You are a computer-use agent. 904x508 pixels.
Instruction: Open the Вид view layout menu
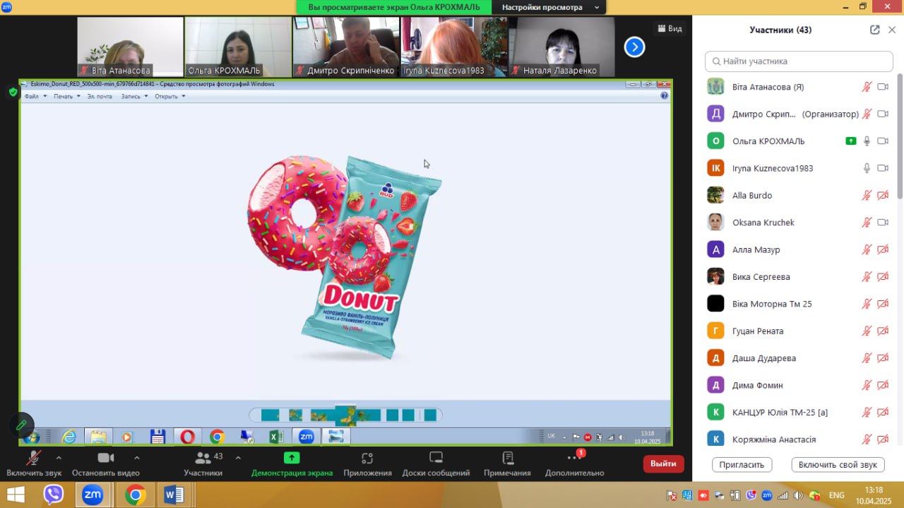tap(670, 28)
